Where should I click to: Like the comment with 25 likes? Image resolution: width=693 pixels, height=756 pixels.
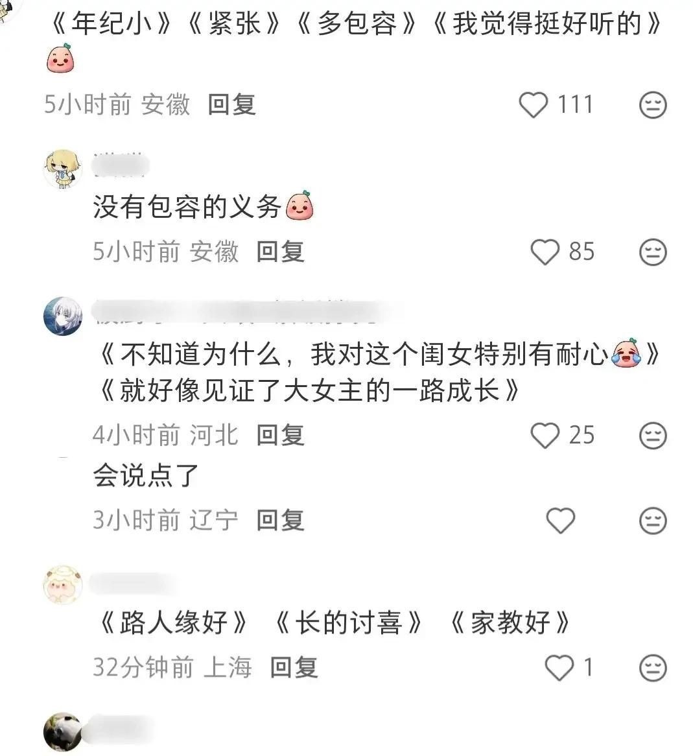545,435
